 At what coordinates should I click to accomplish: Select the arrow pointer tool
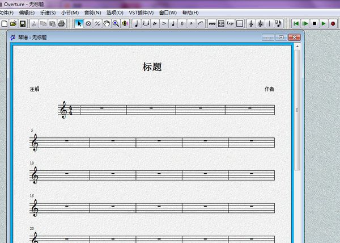79,23
